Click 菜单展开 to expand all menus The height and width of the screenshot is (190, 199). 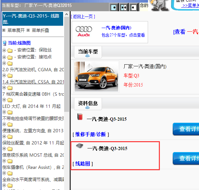16,30
